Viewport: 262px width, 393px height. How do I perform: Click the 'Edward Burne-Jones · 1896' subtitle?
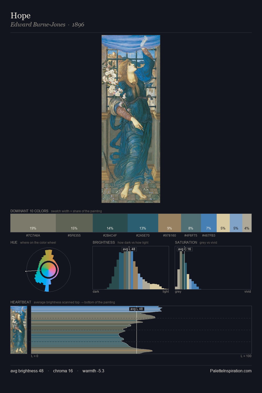(47, 25)
